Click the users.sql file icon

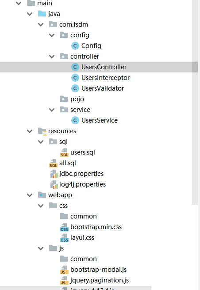point(64,153)
